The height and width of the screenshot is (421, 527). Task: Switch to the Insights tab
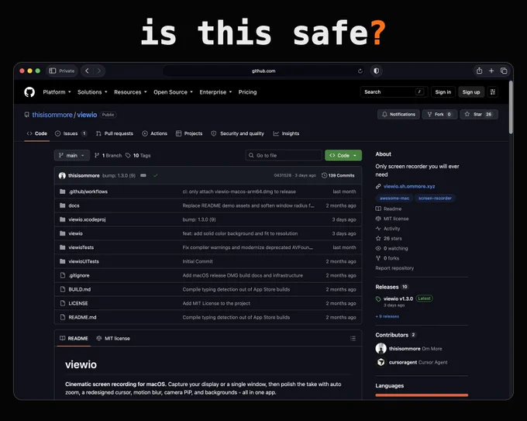coord(286,133)
